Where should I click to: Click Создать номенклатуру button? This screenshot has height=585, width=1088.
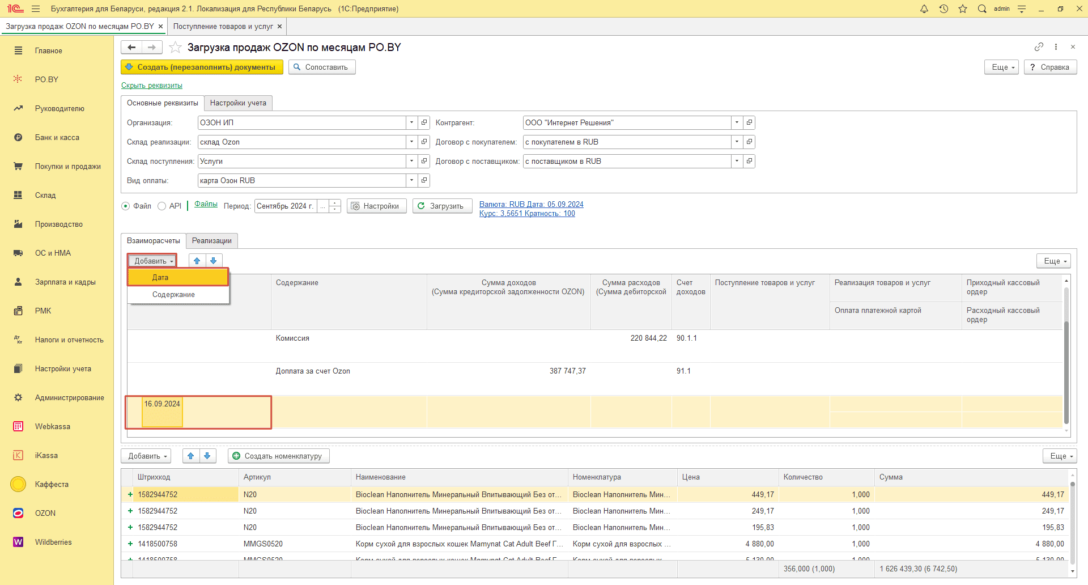tap(279, 456)
